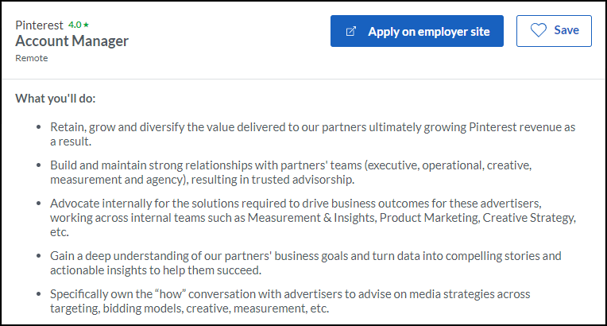Apply on employer site
The height and width of the screenshot is (326, 607).
(x=417, y=32)
